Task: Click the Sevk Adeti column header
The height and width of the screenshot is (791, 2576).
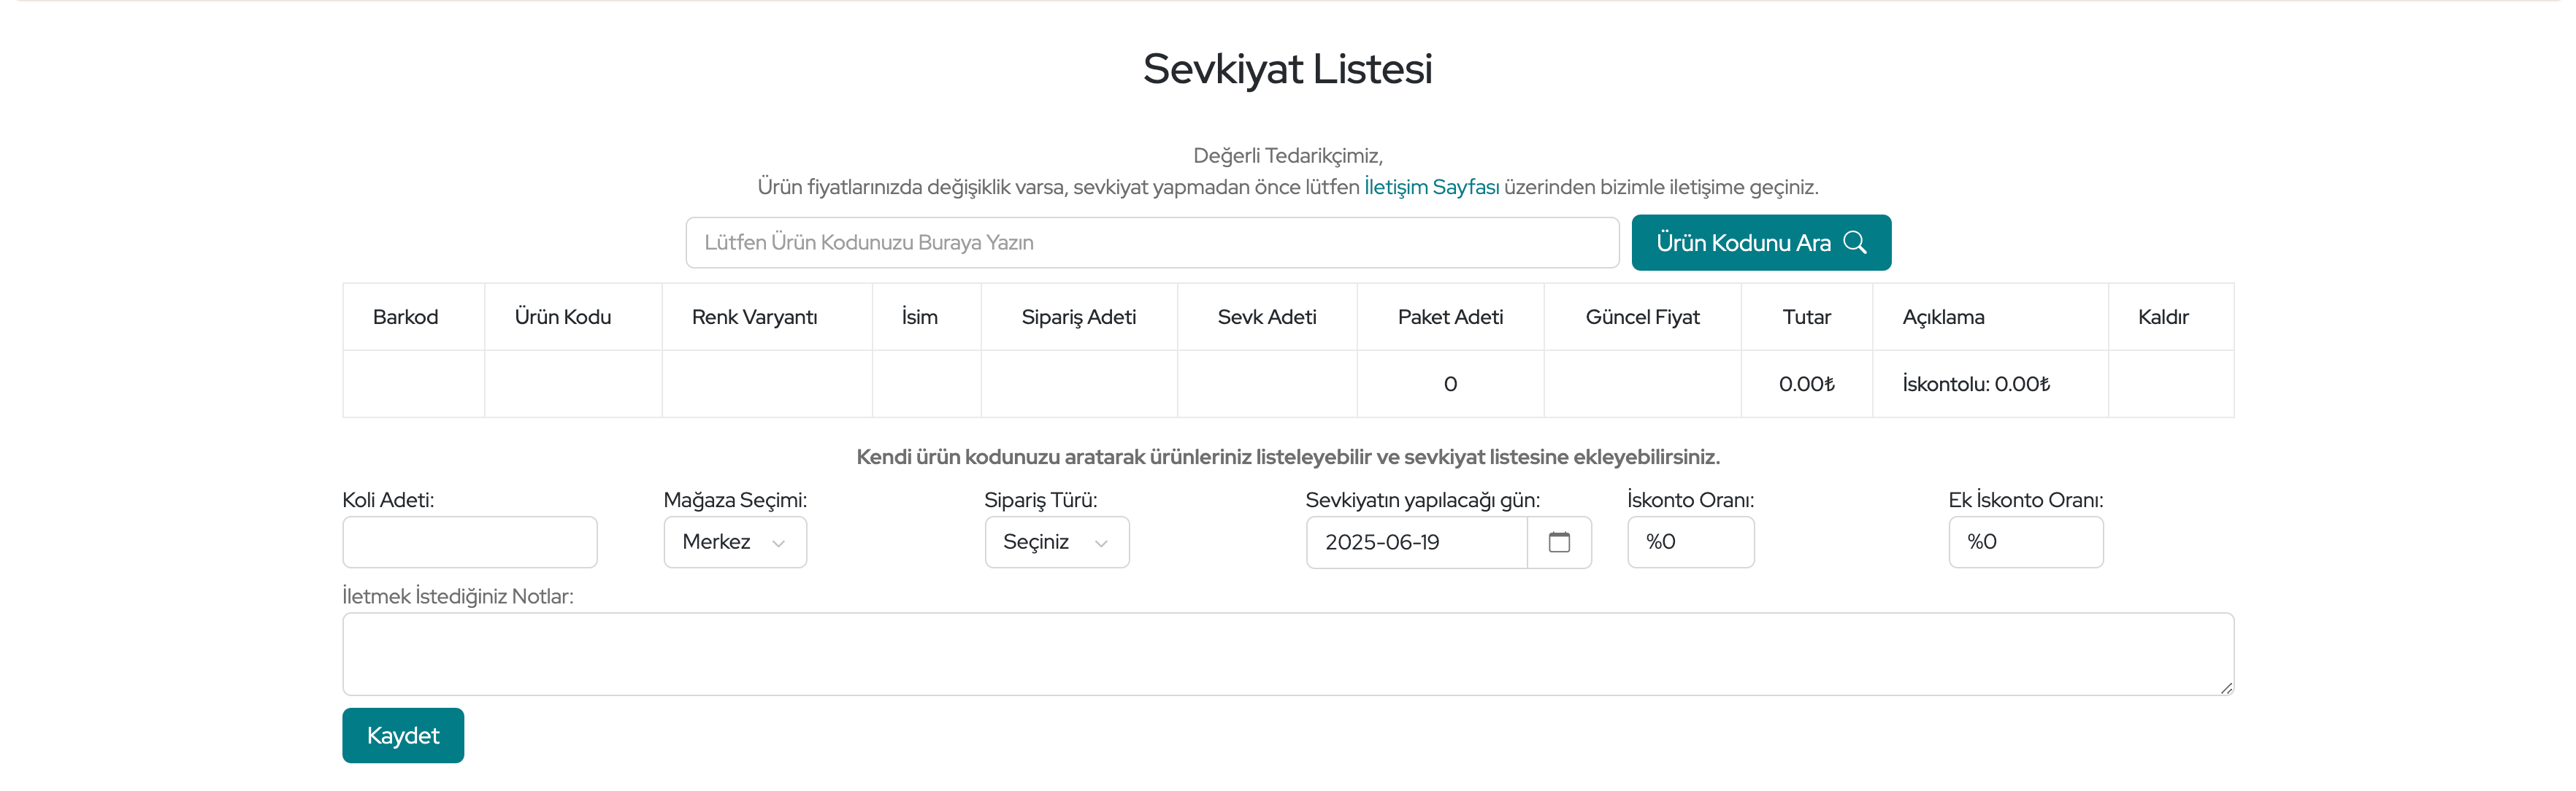Action: (x=1266, y=317)
